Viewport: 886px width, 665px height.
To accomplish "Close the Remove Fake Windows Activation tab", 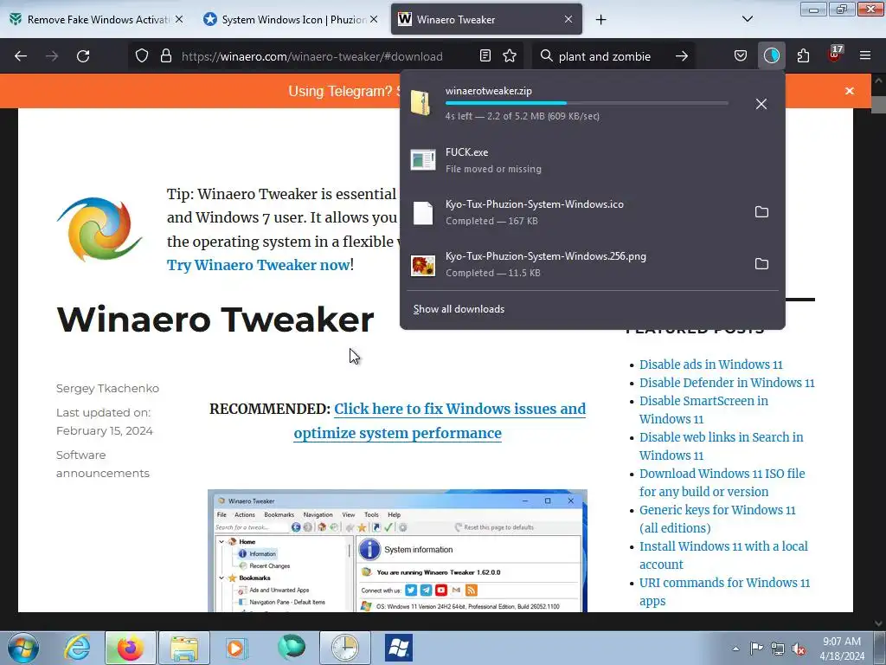I will pos(179,19).
